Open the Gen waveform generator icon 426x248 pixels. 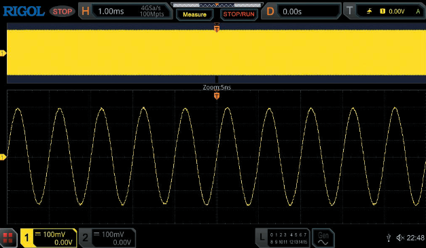pos(323,238)
